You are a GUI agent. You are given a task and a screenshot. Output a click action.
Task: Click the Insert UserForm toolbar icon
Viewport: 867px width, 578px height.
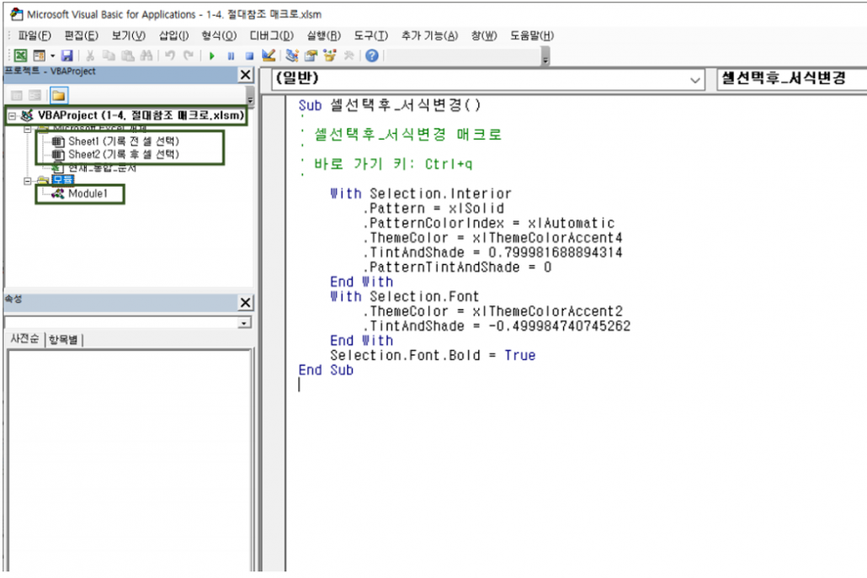(x=39, y=56)
